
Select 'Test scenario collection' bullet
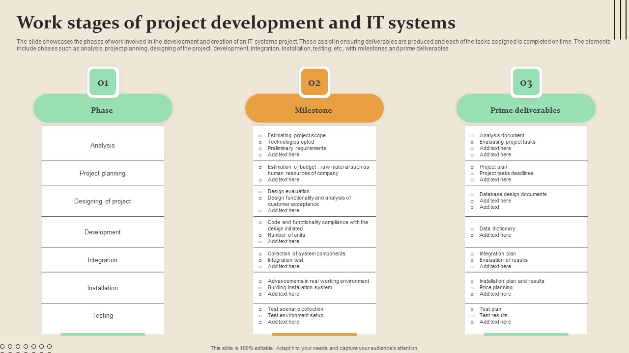coord(295,309)
